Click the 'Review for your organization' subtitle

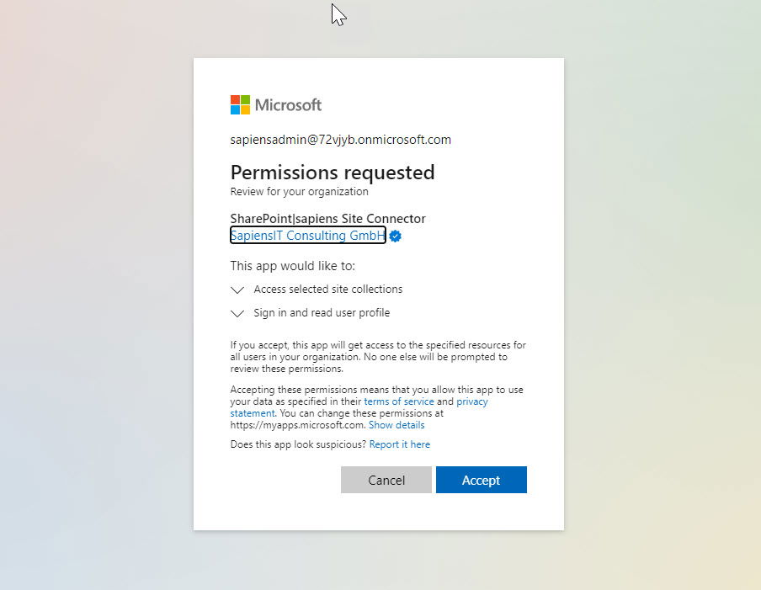pyautogui.click(x=300, y=192)
